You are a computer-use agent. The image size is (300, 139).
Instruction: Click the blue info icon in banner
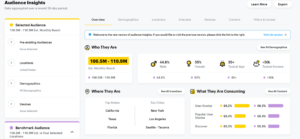pyautogui.click(x=90, y=35)
